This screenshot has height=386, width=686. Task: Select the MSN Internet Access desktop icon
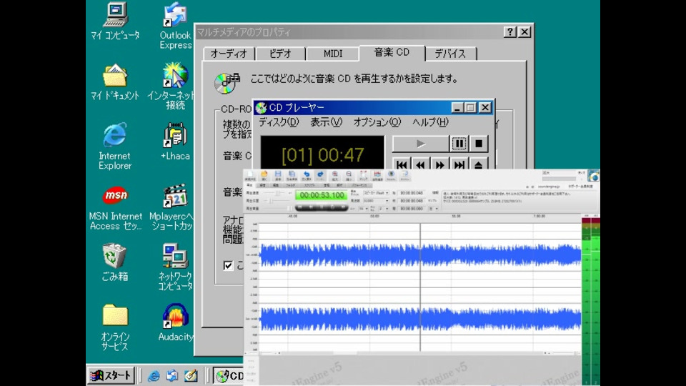116,207
